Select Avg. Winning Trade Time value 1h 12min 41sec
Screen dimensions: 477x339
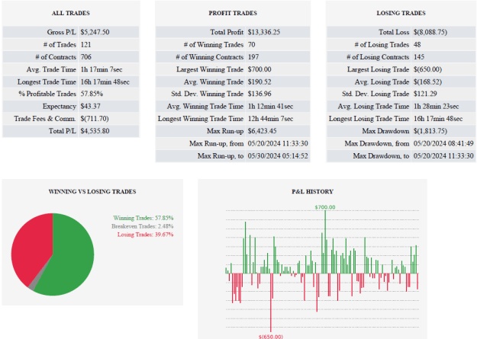(270, 107)
